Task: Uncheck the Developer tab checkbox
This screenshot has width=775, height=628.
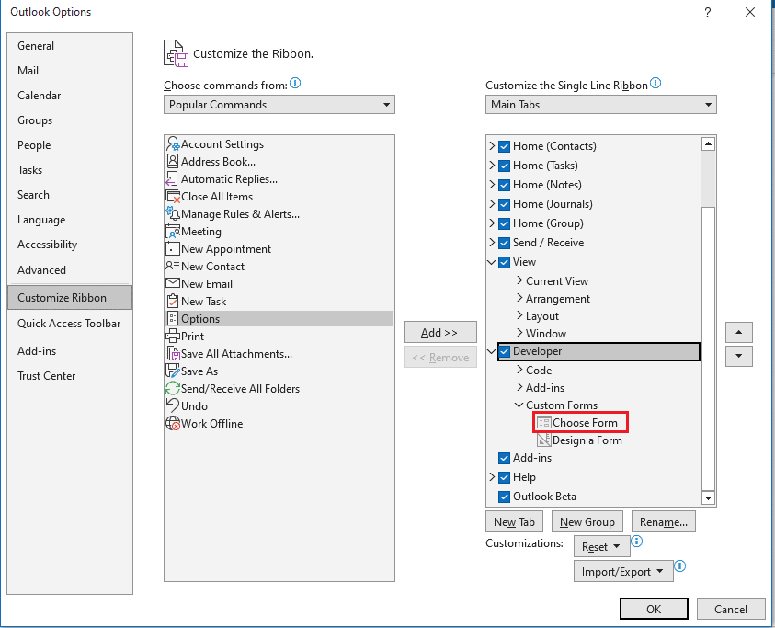Action: [x=502, y=351]
